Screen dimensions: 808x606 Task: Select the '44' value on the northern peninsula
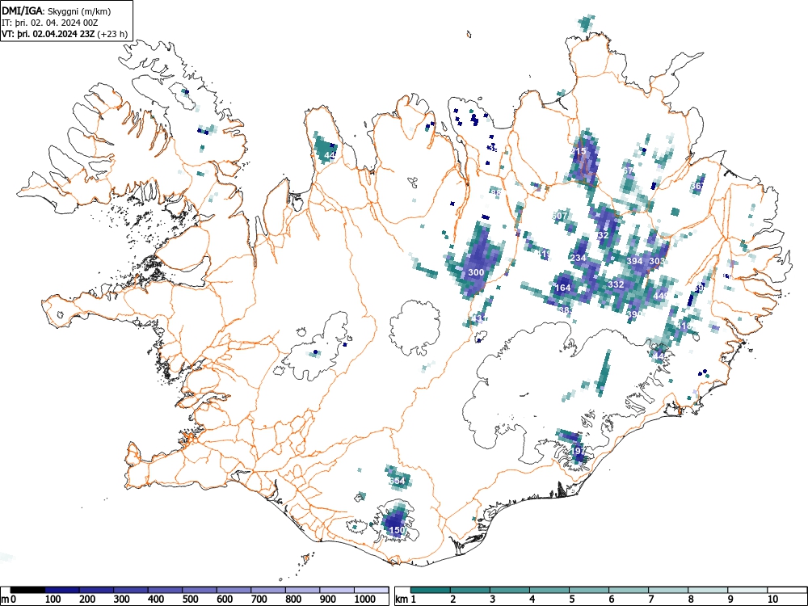pyautogui.click(x=330, y=155)
